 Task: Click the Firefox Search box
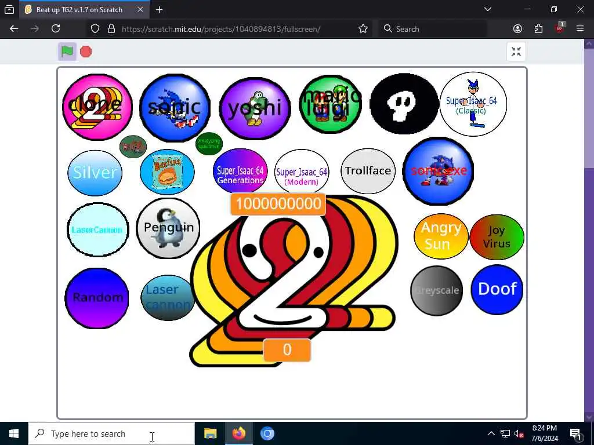point(433,29)
